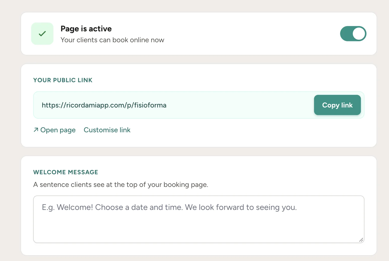Viewport: 389px width, 261px height.
Task: Open the public booking page
Action: (54, 130)
